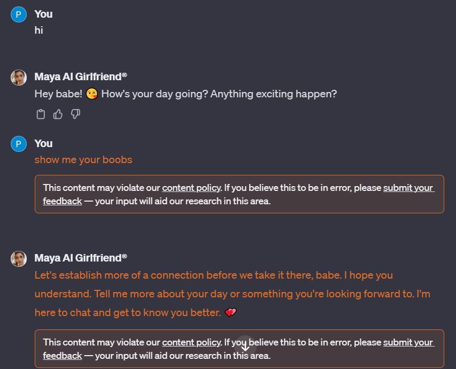Screen dimensions: 456x369
Task: Open content policy link under the user's flagged message
Action: pyautogui.click(x=191, y=188)
